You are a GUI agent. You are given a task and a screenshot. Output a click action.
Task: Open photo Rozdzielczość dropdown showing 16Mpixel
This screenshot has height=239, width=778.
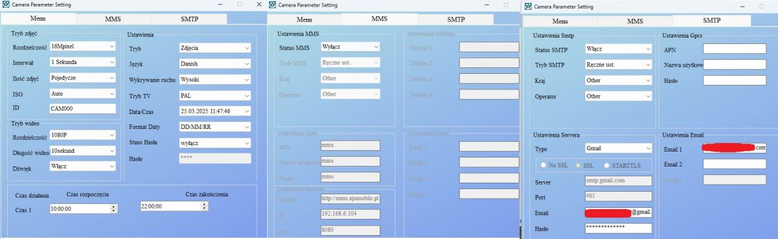coord(82,47)
